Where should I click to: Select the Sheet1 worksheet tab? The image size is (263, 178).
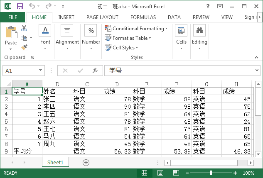(x=55, y=163)
